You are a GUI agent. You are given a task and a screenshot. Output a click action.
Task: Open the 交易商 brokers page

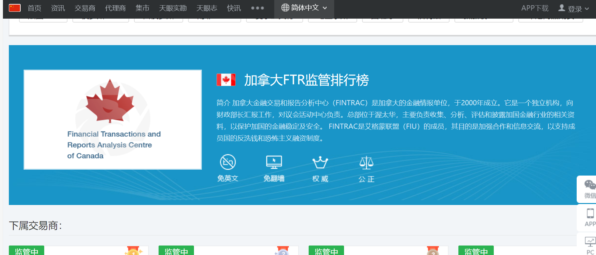click(85, 8)
